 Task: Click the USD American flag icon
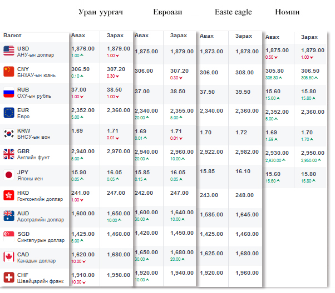tap(8, 52)
